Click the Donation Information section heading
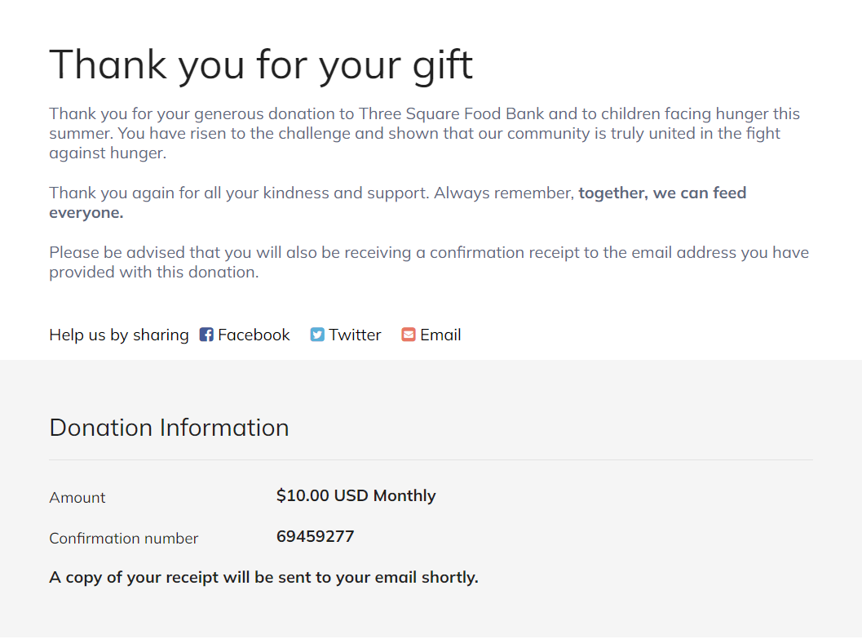This screenshot has width=862, height=639. (169, 428)
